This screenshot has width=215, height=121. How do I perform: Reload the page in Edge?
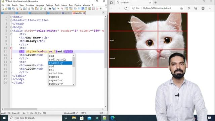point(126,8)
